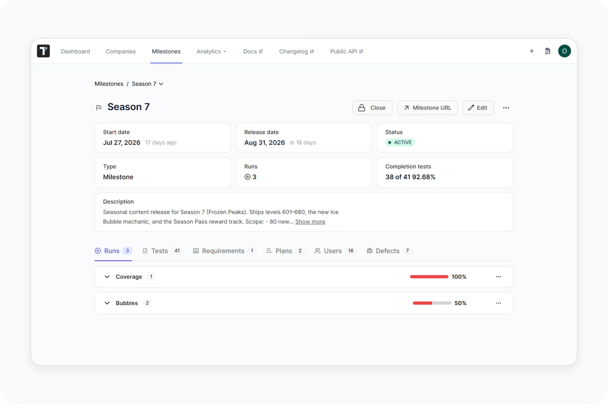Switch to the Plans tab
The width and height of the screenshot is (608, 404).
(285, 251)
